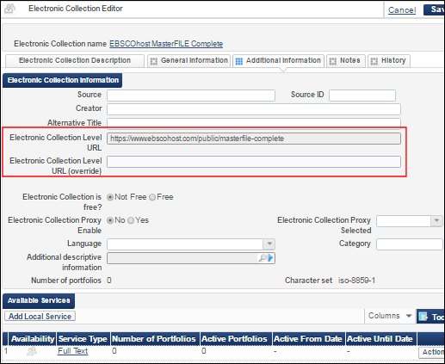Viewport: 445px width, 364px height.
Task: Click the Electronic Collection Information section header
Action: (63, 80)
